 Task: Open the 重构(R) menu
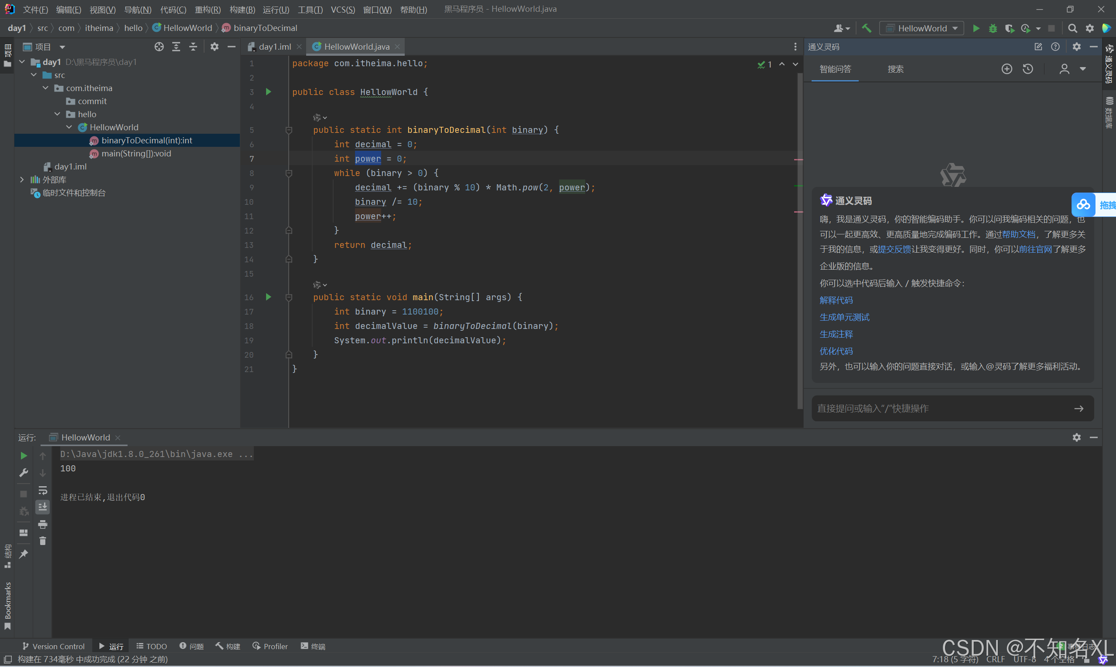coord(207,10)
